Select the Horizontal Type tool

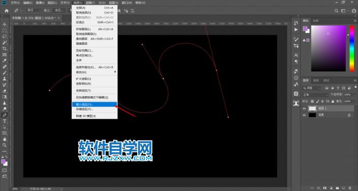click(x=5, y=121)
